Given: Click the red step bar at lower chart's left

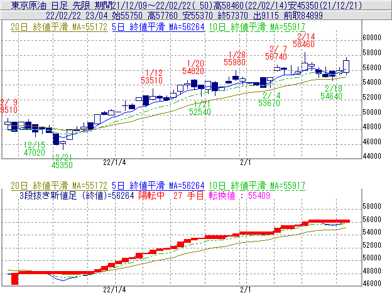Looking at the screenshot, I should [15, 279].
